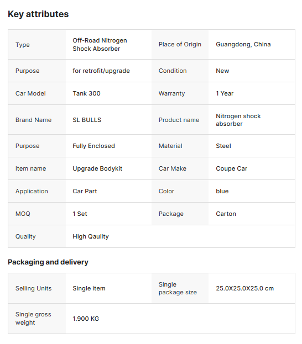
Task: Select the Upgrade Bodykit item name
Action: point(97,169)
